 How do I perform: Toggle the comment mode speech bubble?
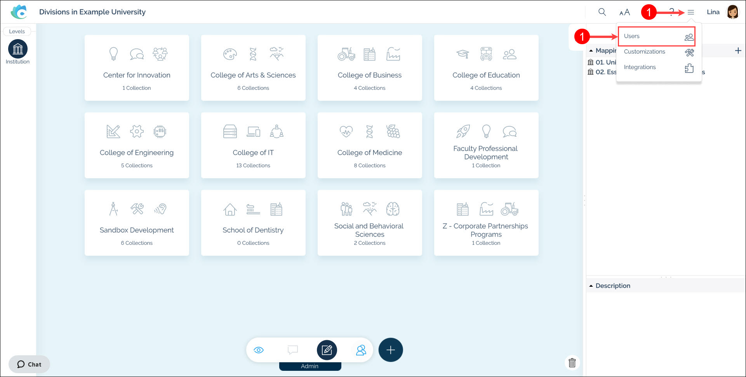[x=292, y=350]
